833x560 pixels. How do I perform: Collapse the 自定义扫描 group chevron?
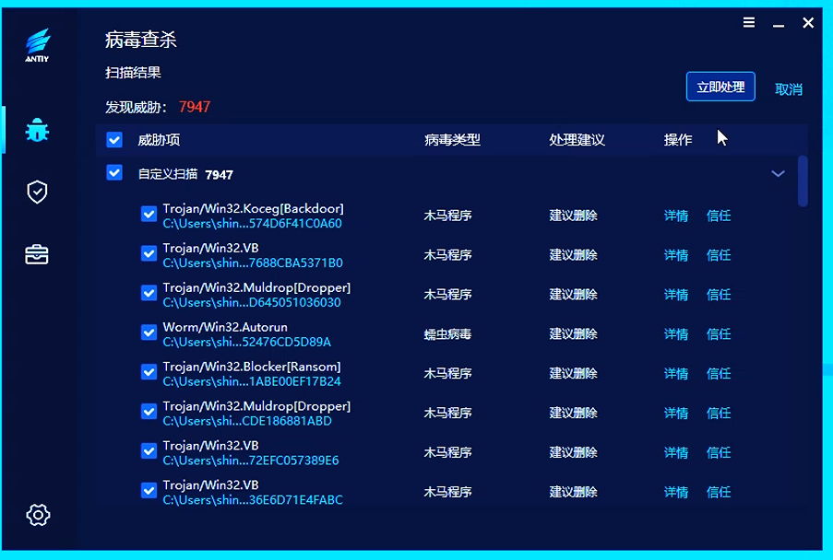(778, 173)
